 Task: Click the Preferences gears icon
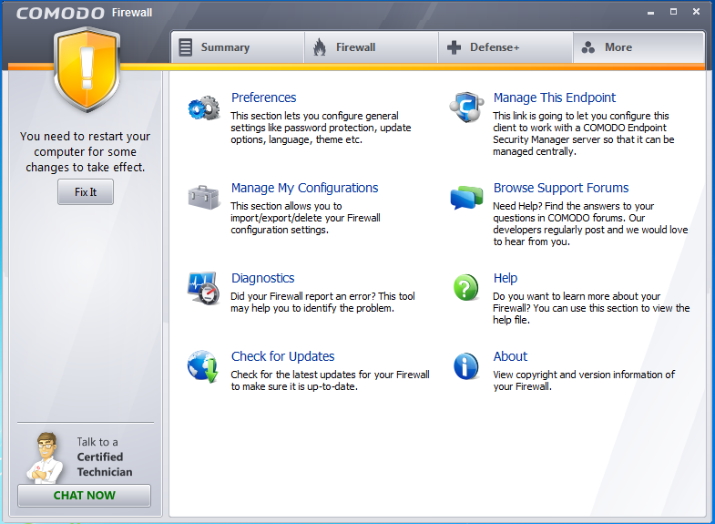pyautogui.click(x=204, y=108)
